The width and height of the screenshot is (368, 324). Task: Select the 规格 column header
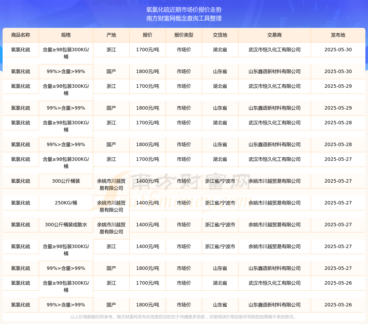[x=66, y=35]
